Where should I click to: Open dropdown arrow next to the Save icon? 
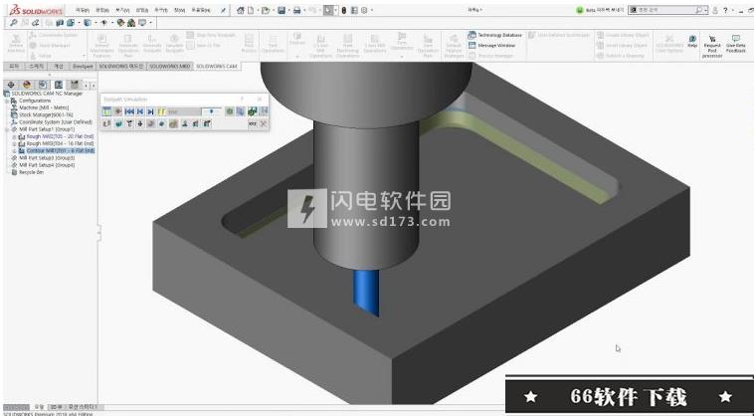coord(289,11)
